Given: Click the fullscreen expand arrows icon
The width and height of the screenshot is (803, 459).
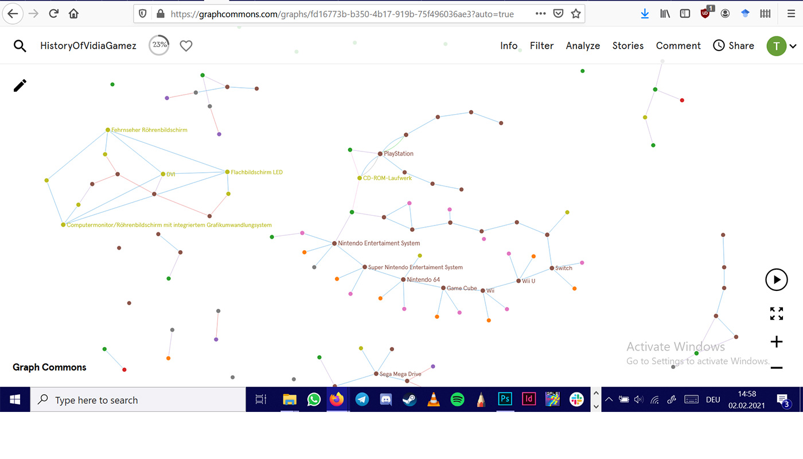Looking at the screenshot, I should coord(776,313).
